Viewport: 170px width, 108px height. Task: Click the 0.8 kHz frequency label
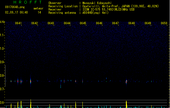click(2, 76)
